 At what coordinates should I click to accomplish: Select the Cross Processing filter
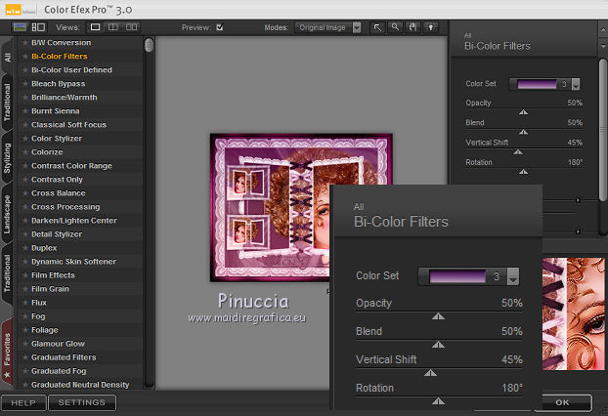(x=65, y=207)
